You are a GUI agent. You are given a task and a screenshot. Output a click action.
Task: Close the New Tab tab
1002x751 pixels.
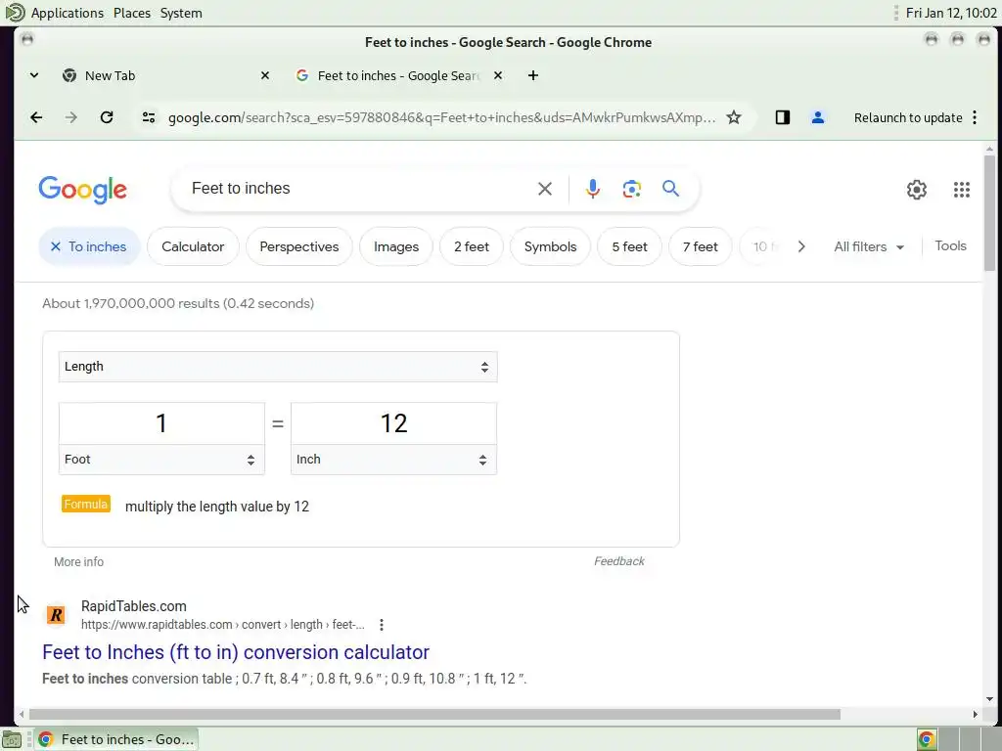(x=265, y=75)
